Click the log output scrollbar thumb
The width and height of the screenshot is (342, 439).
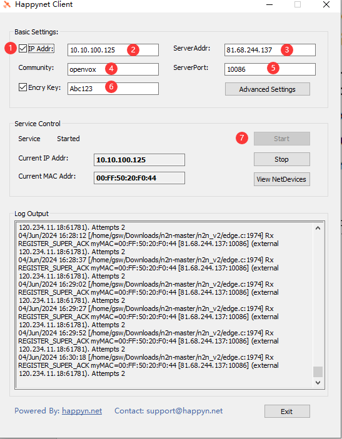(x=318, y=372)
